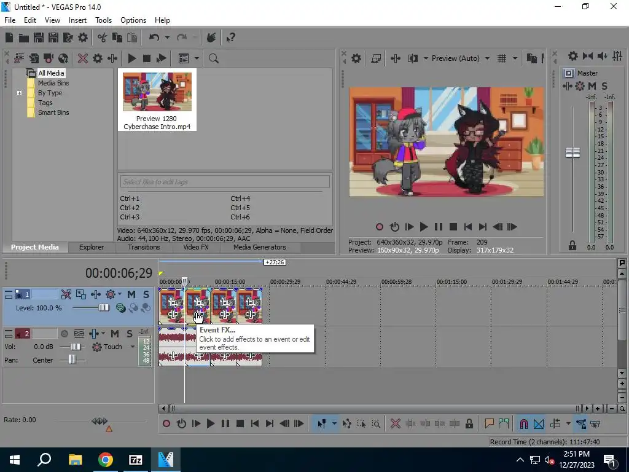The image size is (629, 472).
Task: Open Video Output FX in preview toolbar
Action: pos(396,58)
